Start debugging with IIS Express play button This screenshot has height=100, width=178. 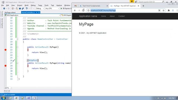[x=61, y=9]
